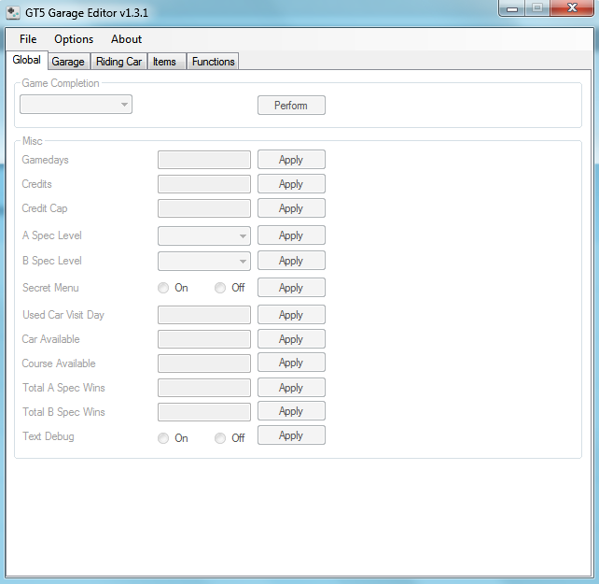
Task: Click the Total A Spec Wins field
Action: click(204, 388)
